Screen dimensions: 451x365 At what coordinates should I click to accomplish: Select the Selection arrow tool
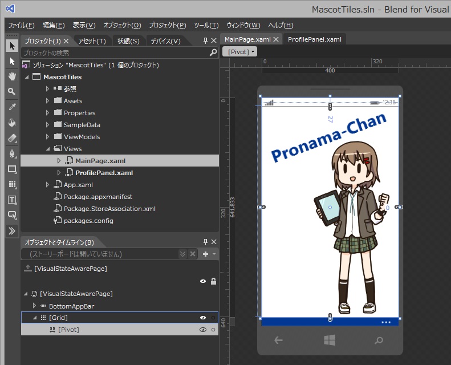point(12,46)
